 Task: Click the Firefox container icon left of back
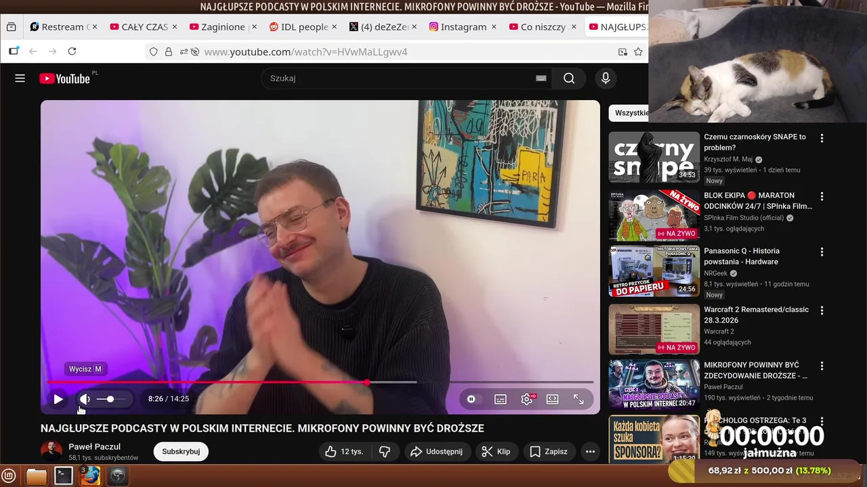point(14,51)
